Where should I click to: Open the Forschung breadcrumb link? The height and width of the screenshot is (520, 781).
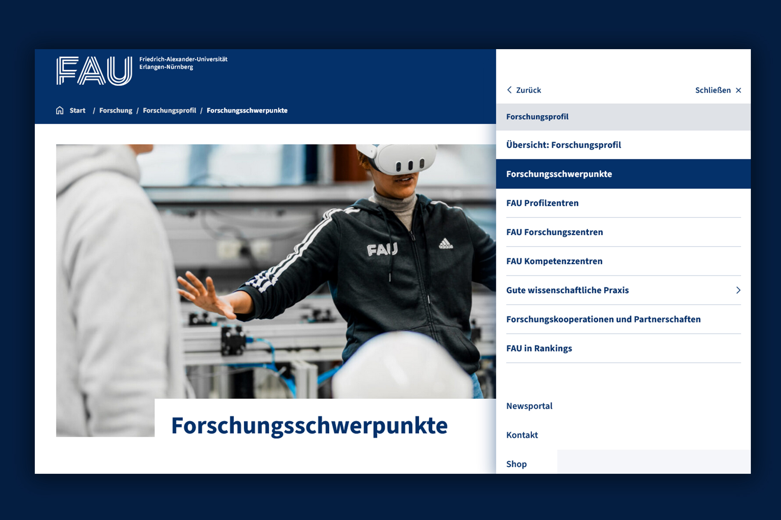point(115,111)
